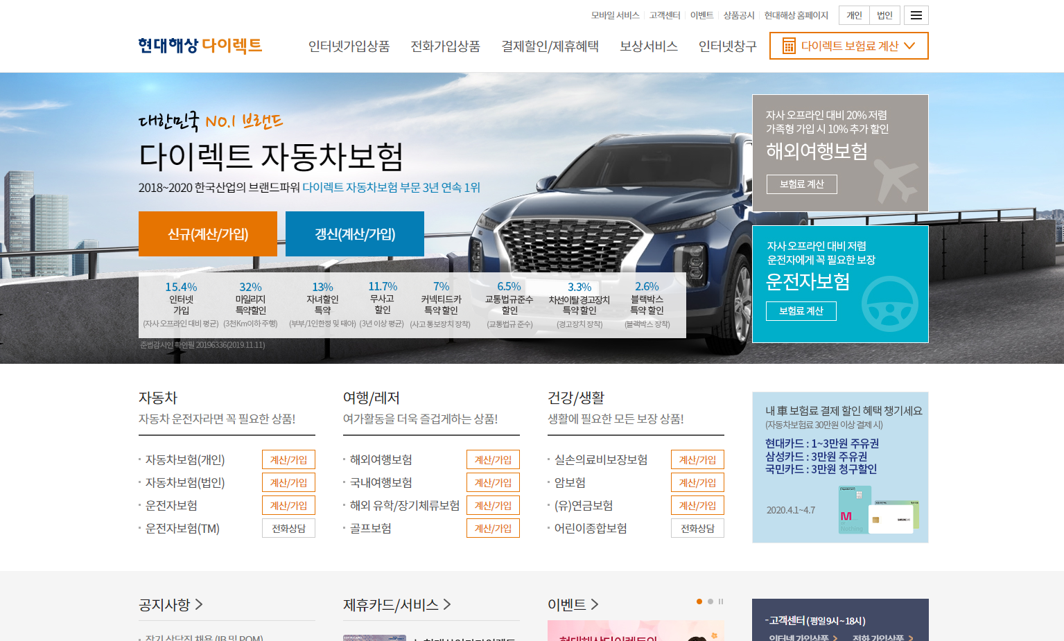
Task: Click the 현대해상 다이렉트 logo
Action: coord(200,46)
